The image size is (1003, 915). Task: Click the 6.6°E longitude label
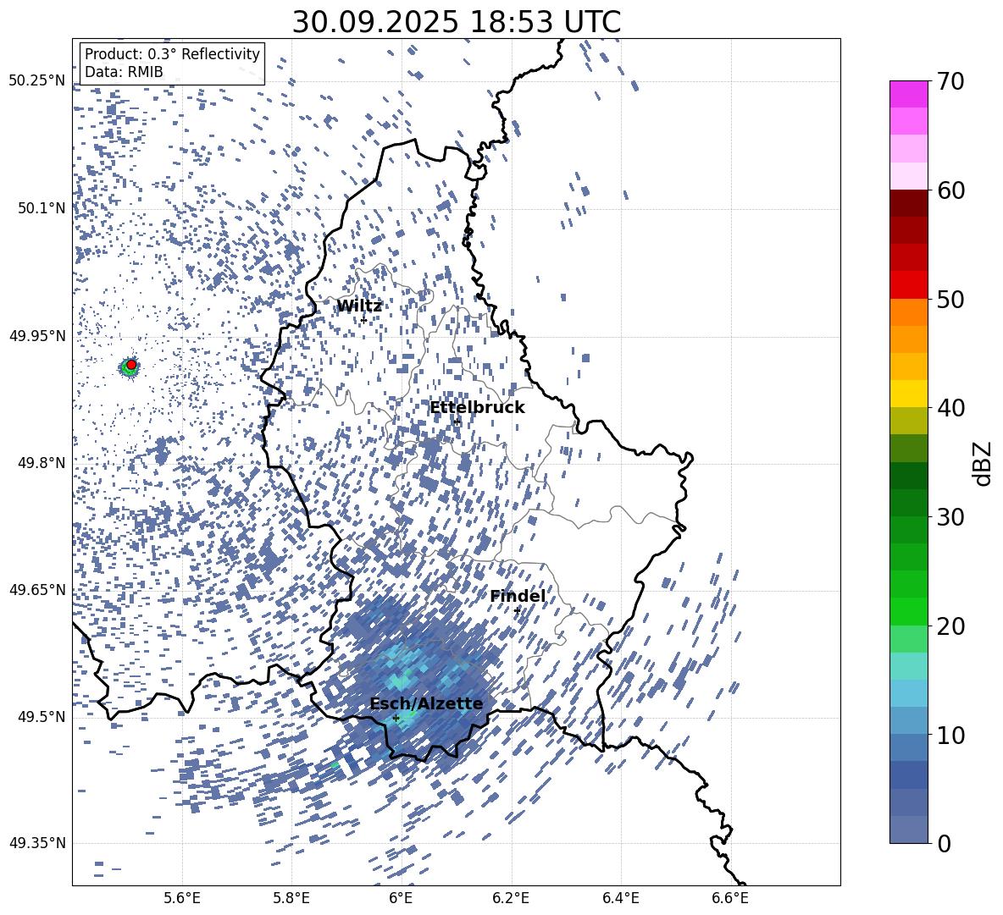pos(730,899)
